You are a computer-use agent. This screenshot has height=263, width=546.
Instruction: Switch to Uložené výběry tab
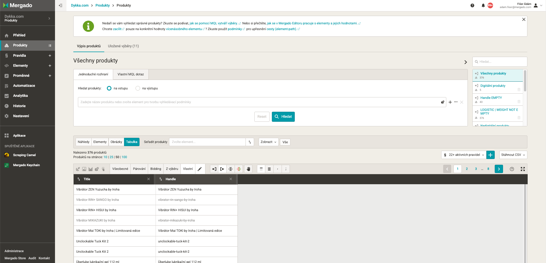point(123,46)
